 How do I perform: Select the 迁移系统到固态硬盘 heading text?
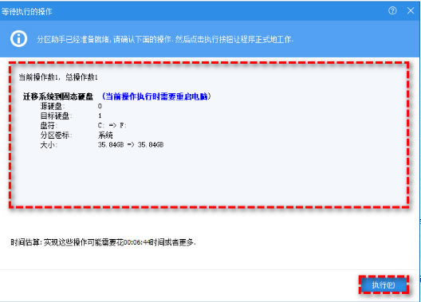click(x=57, y=96)
